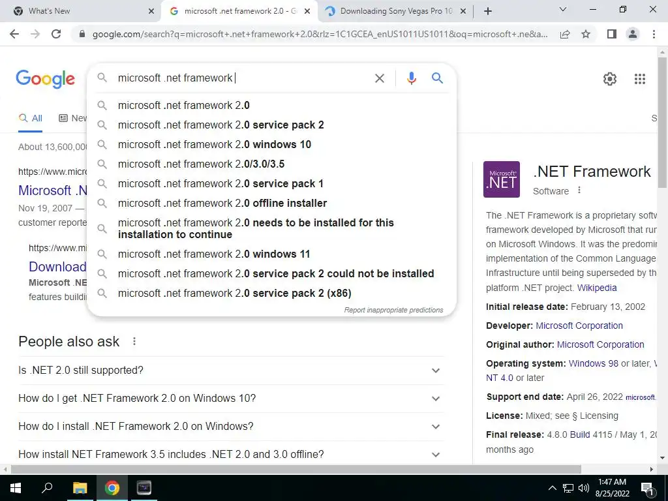Open the Windows 98 link
The image size is (668, 501).
(593, 363)
